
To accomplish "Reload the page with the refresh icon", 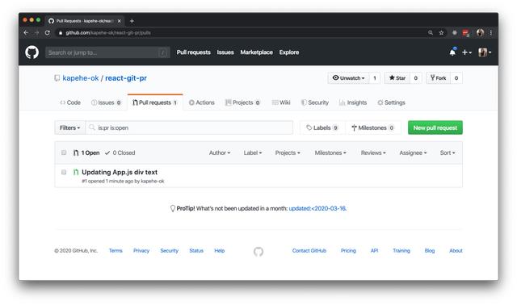I will (48, 32).
